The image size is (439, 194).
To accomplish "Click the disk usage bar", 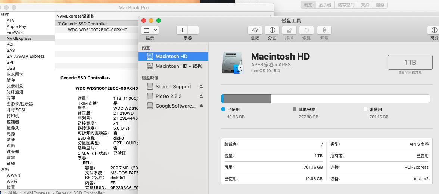I will tap(326, 99).
